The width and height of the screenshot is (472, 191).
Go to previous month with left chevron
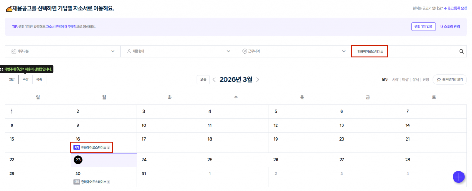[x=214, y=79]
